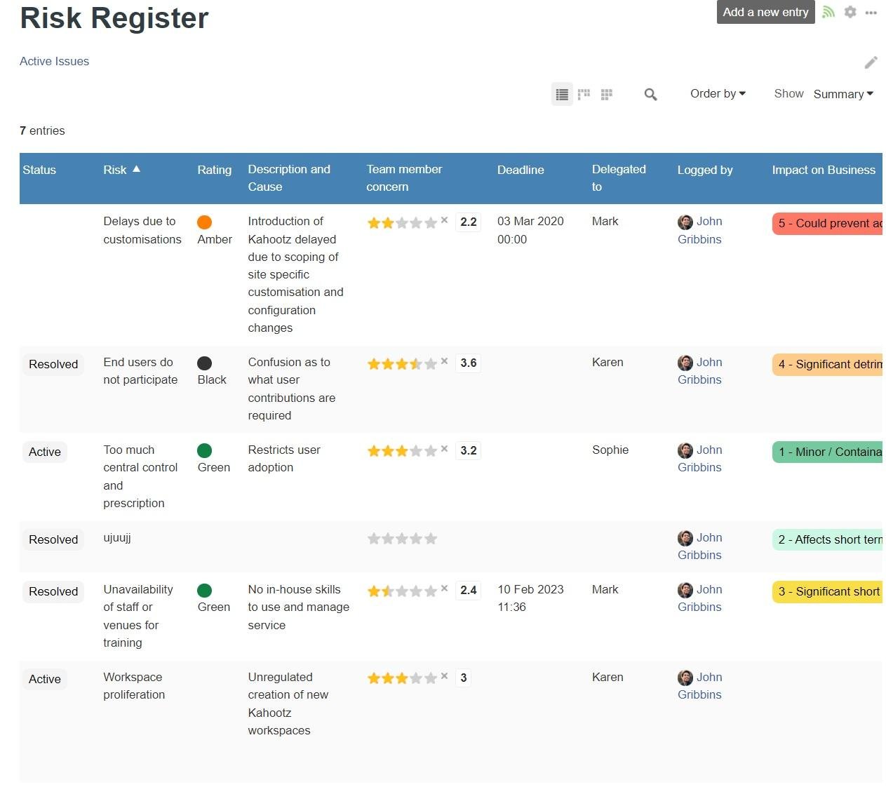The height and width of the screenshot is (787, 886).
Task: Switch to grid tile view
Action: click(607, 94)
